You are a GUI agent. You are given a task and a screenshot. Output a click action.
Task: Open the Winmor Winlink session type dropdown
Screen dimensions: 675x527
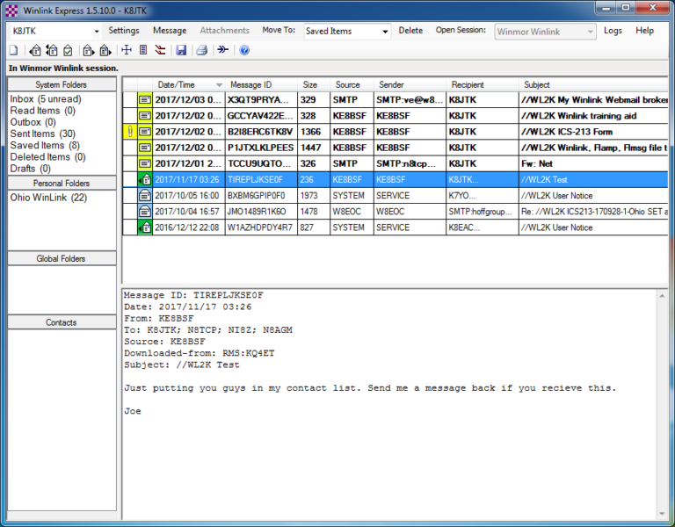(x=591, y=32)
